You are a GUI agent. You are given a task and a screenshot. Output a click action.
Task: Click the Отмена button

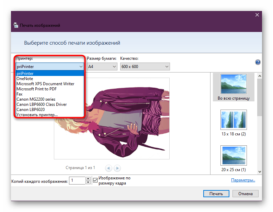click(x=245, y=194)
